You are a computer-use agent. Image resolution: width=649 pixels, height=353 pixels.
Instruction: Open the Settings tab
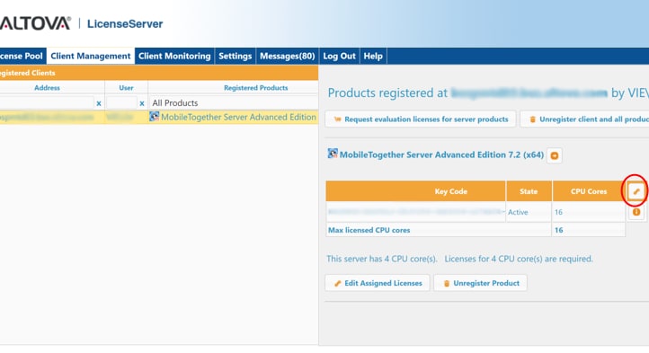pos(236,56)
